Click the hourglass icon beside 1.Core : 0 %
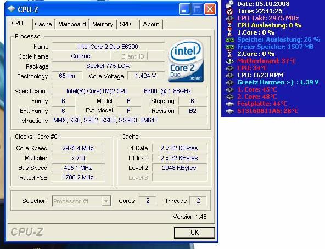This screenshot has width=325, height=249. (x=229, y=32)
